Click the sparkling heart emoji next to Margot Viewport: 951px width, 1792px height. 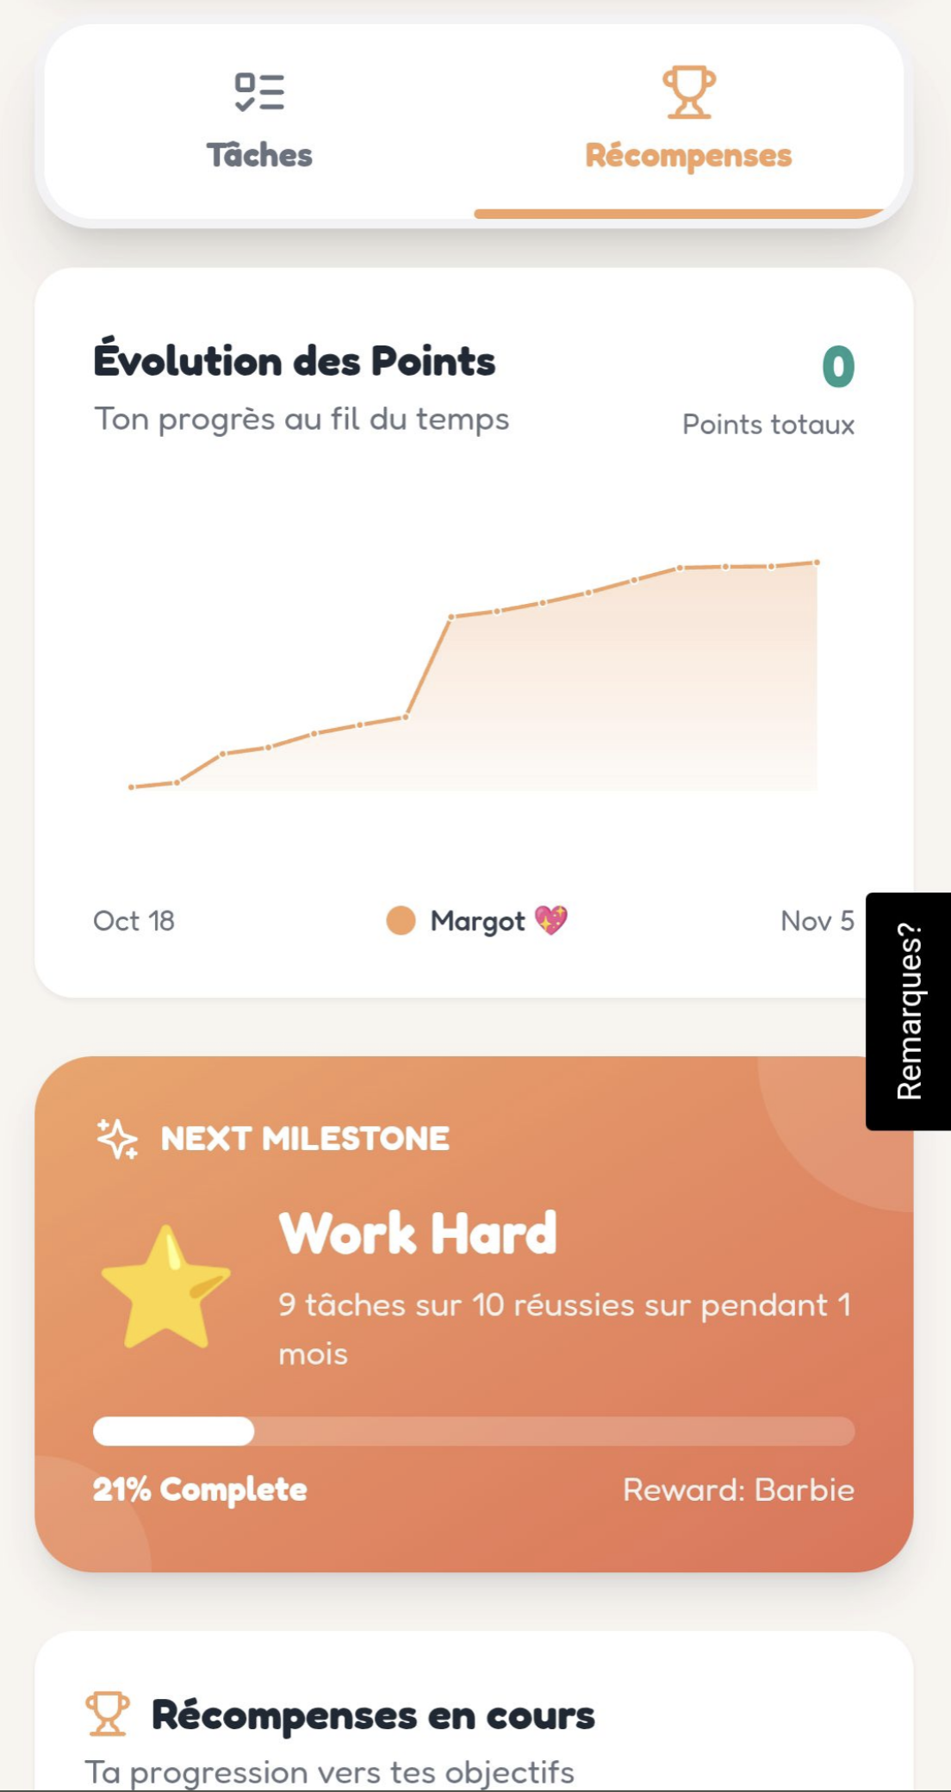point(551,920)
